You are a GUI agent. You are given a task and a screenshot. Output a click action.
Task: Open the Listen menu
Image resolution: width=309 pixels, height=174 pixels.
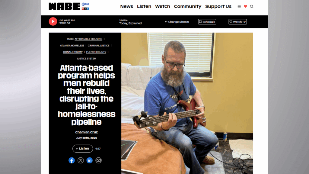144,7
